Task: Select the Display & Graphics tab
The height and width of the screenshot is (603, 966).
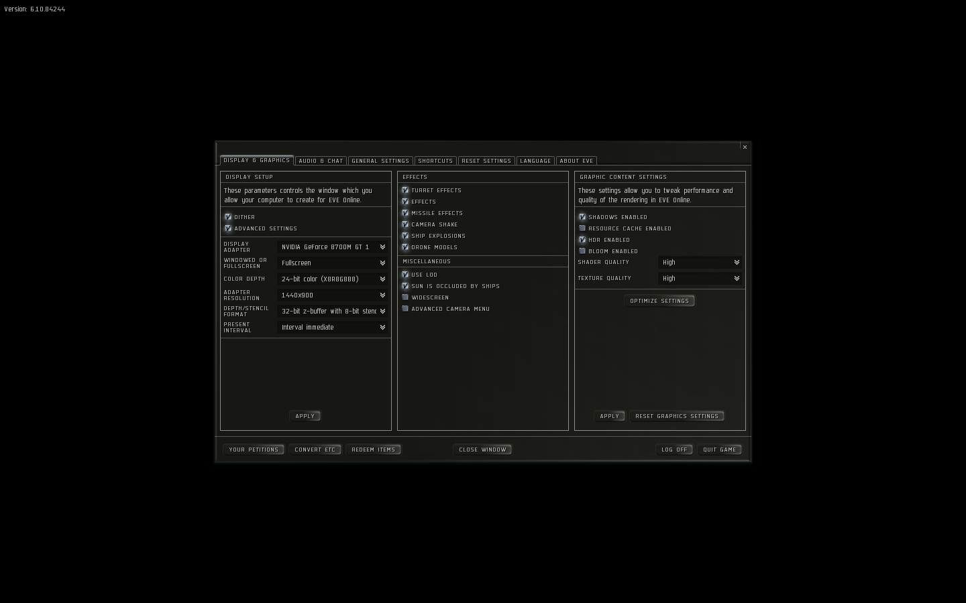Action: pos(257,160)
